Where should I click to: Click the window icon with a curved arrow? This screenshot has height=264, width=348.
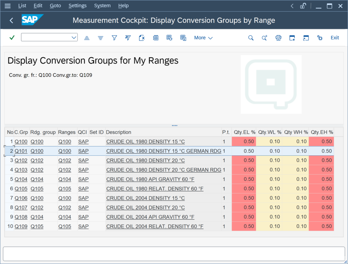click(306, 38)
